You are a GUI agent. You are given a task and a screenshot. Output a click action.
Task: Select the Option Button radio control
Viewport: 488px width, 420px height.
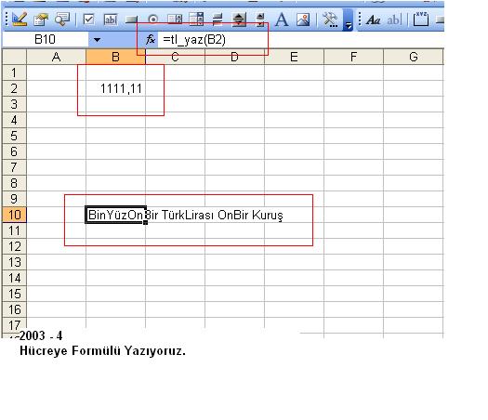tap(152, 20)
